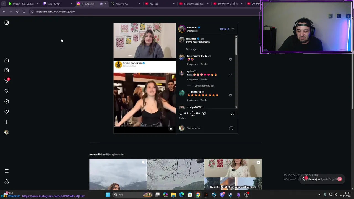The image size is (354, 199).
Task: Create new post via plus icon
Action: (x=7, y=122)
